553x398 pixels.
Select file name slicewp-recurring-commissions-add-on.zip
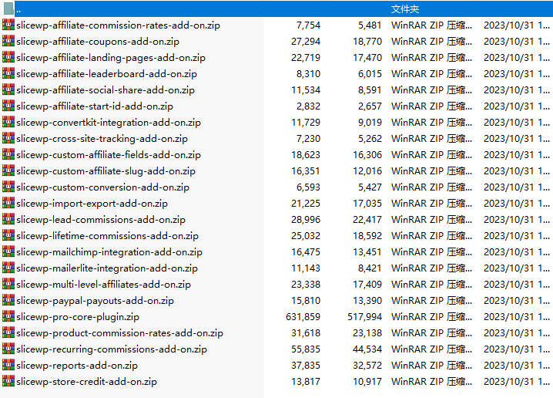(x=112, y=349)
